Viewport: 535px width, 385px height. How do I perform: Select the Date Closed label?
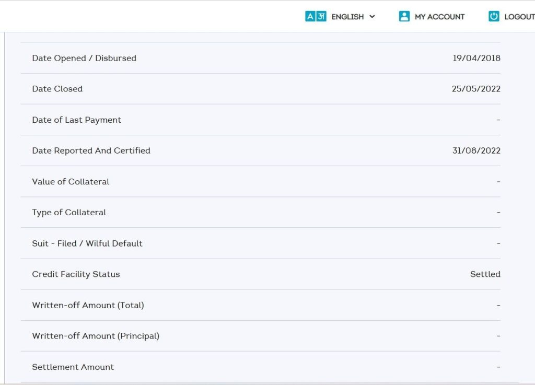[57, 89]
